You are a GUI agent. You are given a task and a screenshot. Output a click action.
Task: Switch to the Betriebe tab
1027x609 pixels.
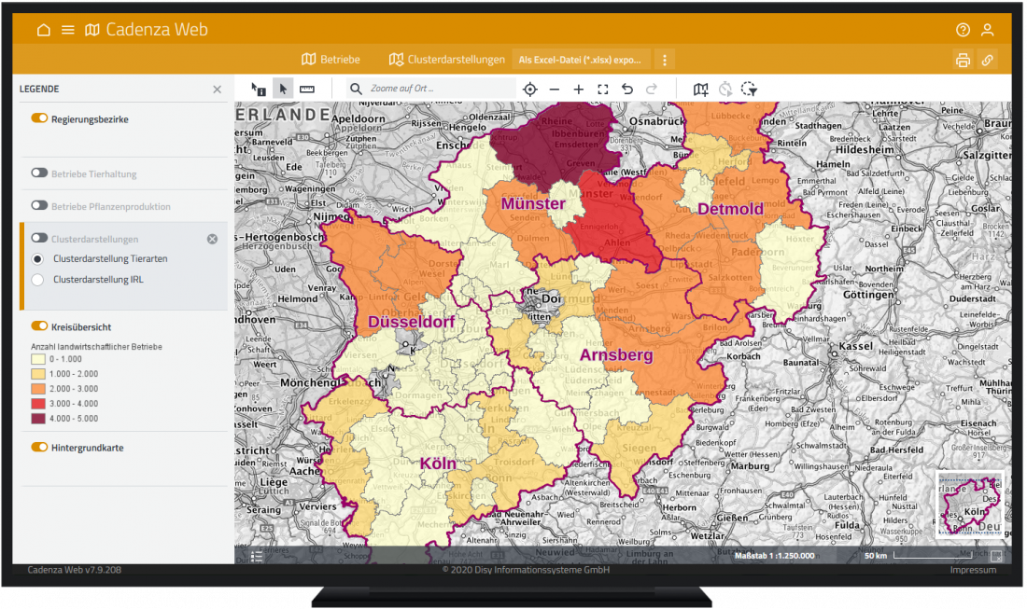click(x=331, y=60)
